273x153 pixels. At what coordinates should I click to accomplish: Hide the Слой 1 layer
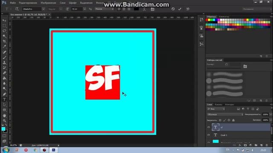pyautogui.click(x=209, y=135)
